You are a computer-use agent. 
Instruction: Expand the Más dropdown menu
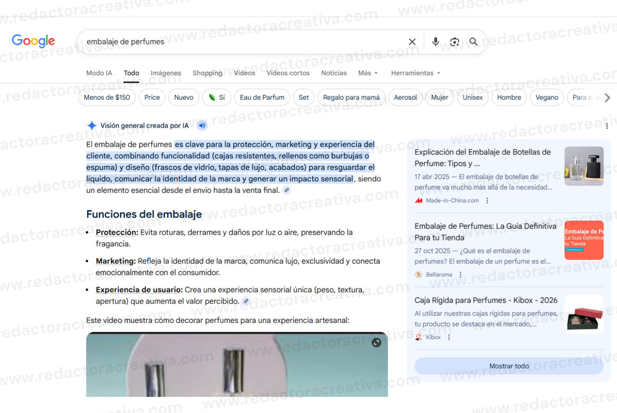coord(368,73)
